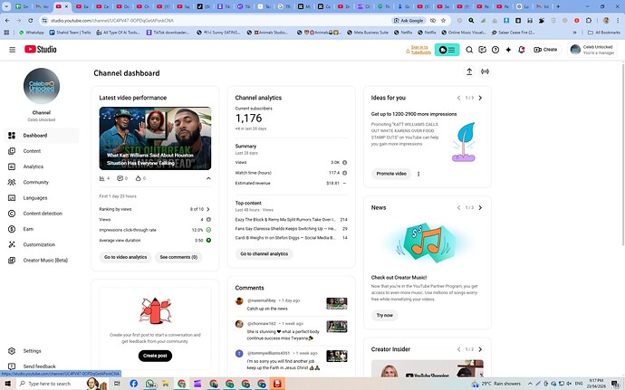Go to previous News item
The image size is (625, 390).
(458, 207)
